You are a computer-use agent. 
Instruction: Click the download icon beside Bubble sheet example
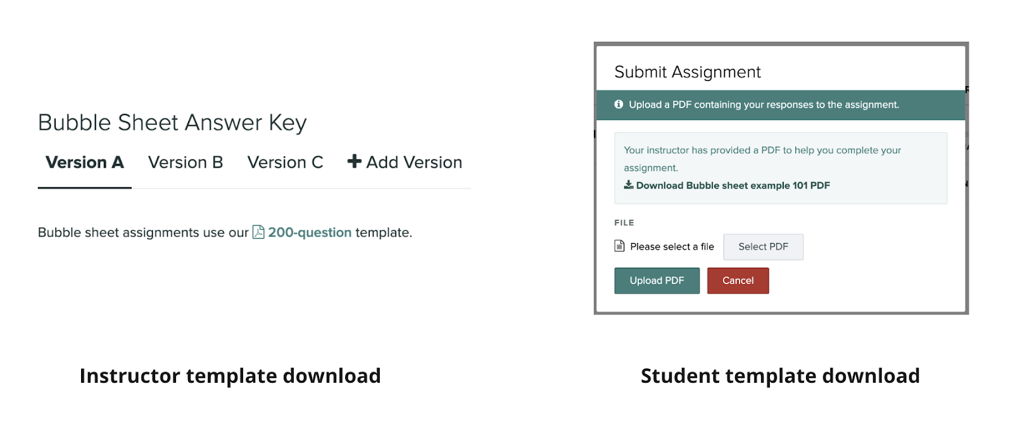coord(629,185)
